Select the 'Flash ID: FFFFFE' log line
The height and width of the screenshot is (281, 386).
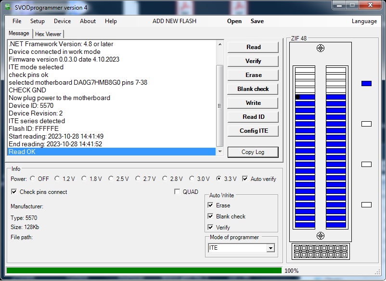(112, 128)
